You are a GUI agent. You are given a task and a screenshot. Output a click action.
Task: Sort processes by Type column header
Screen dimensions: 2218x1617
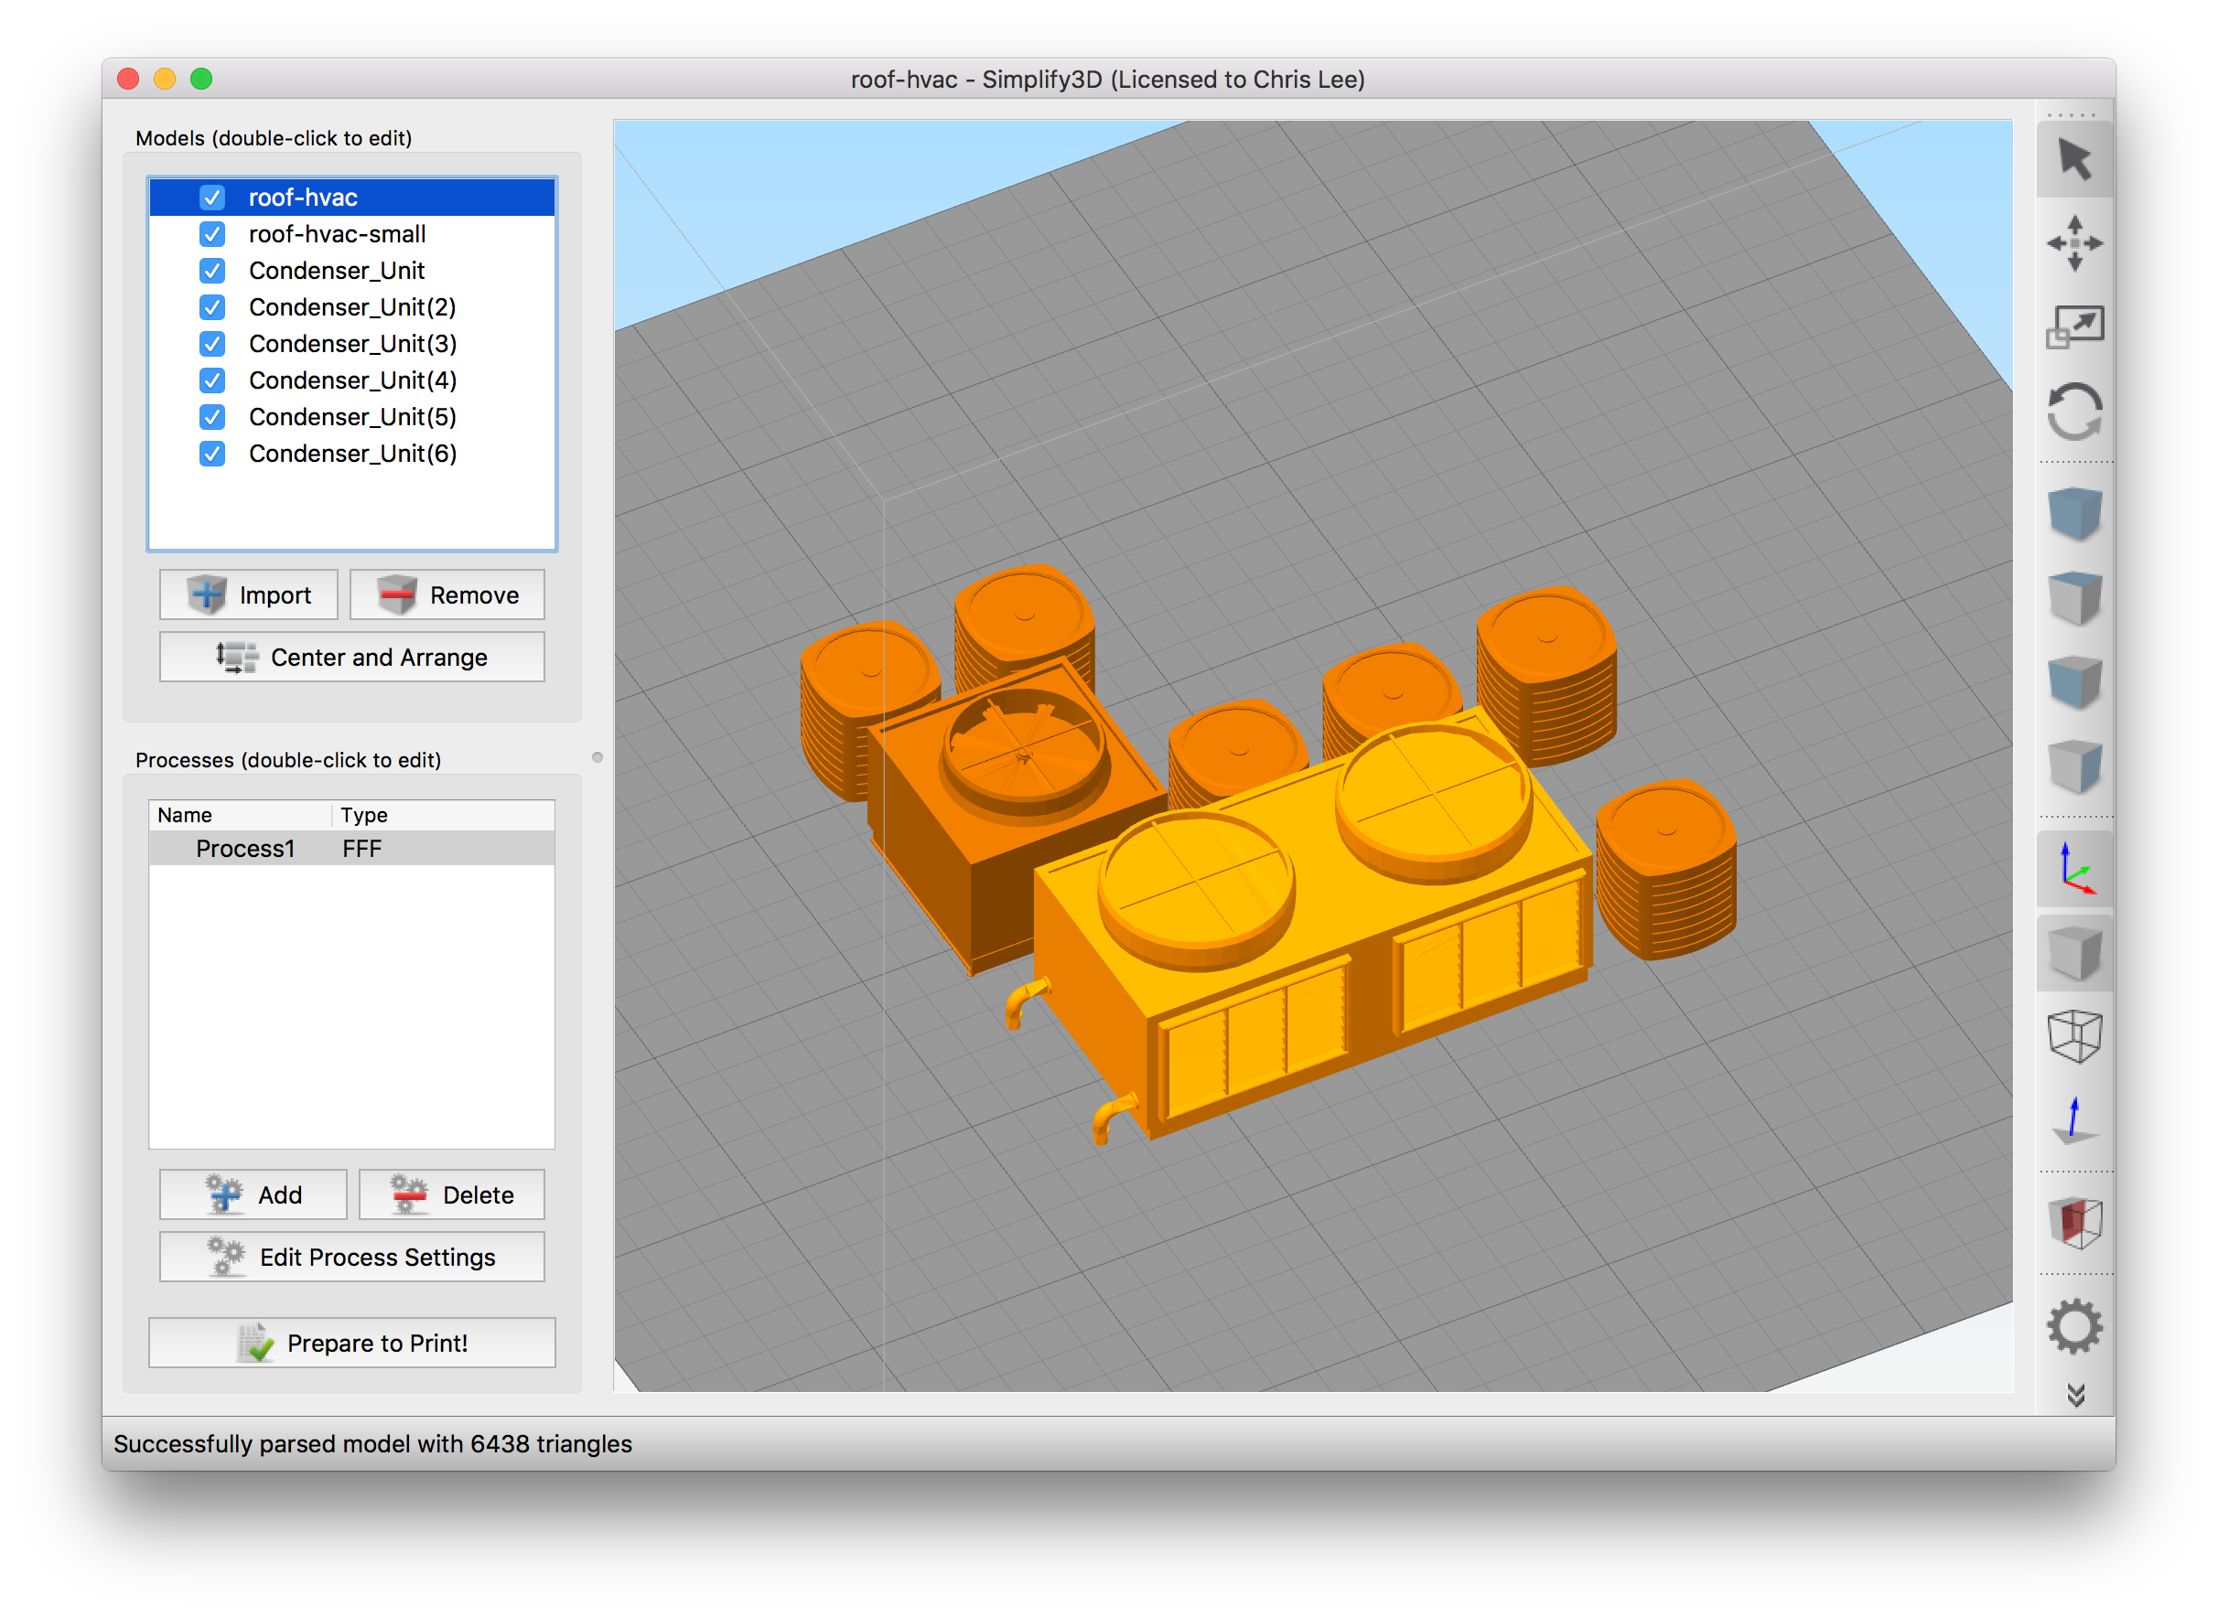click(444, 814)
